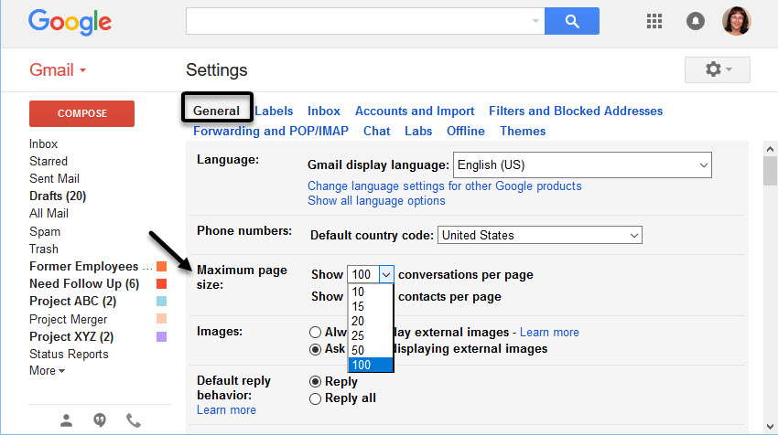Click Change language settings for other Google products
Image resolution: width=778 pixels, height=435 pixels.
(x=445, y=186)
